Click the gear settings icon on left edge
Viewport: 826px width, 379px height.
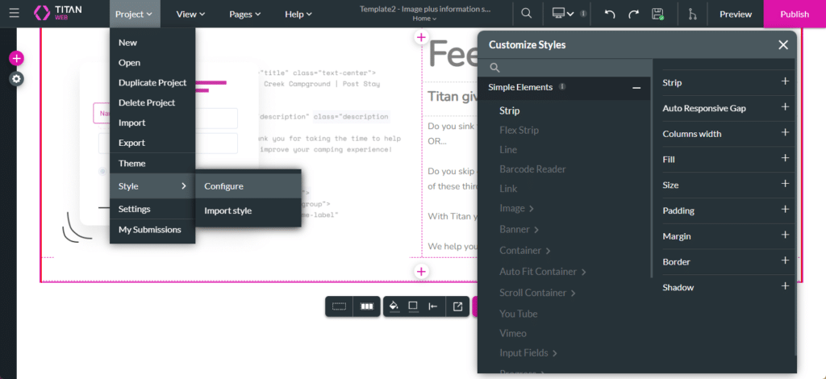[x=16, y=78]
